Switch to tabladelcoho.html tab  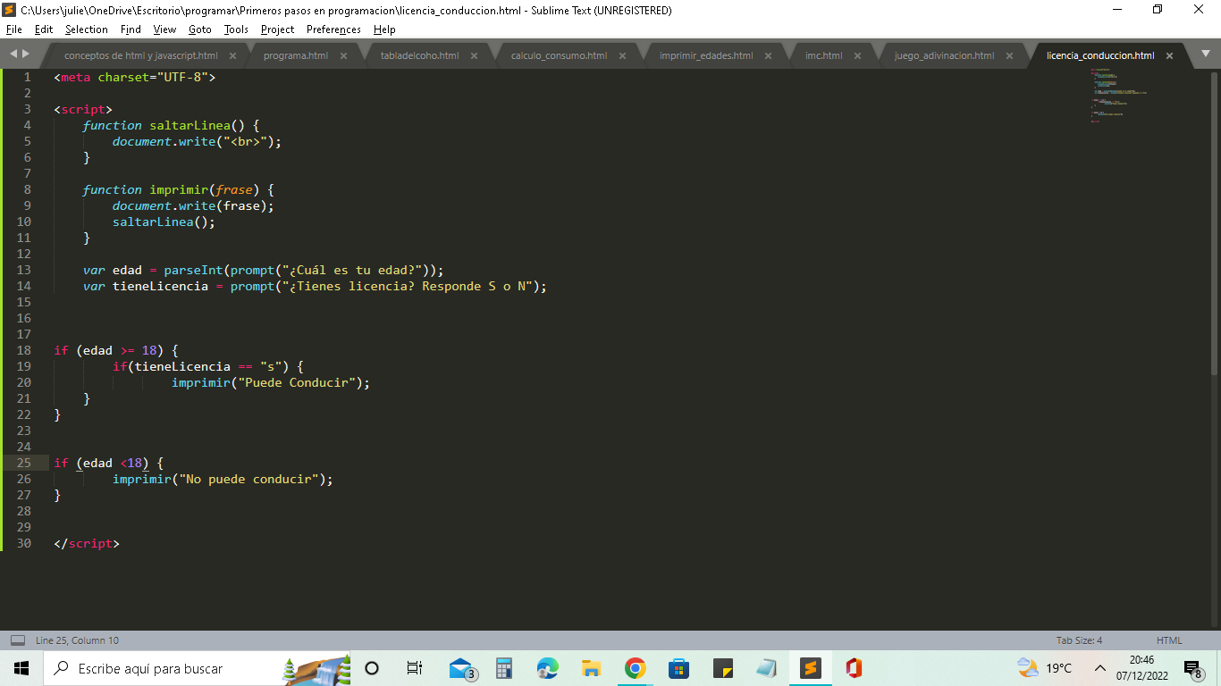pyautogui.click(x=420, y=55)
